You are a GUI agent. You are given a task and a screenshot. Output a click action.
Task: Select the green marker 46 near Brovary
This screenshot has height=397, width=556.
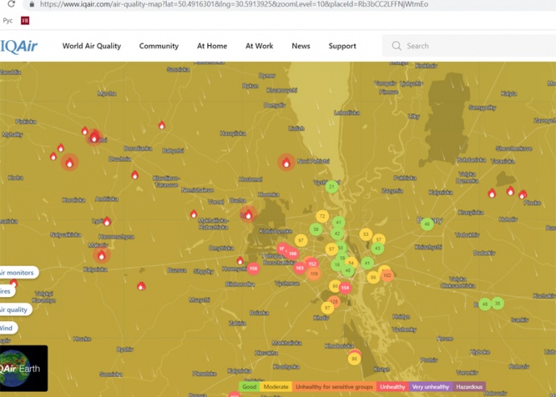[427, 224]
